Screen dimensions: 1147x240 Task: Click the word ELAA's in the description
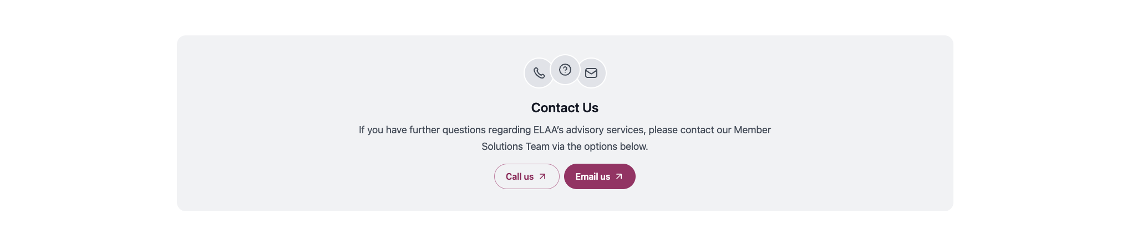coord(548,130)
